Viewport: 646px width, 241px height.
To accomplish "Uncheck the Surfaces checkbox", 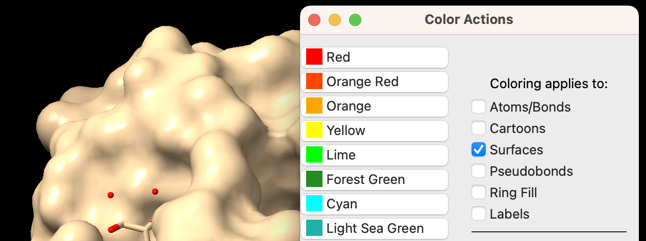I will [478, 150].
